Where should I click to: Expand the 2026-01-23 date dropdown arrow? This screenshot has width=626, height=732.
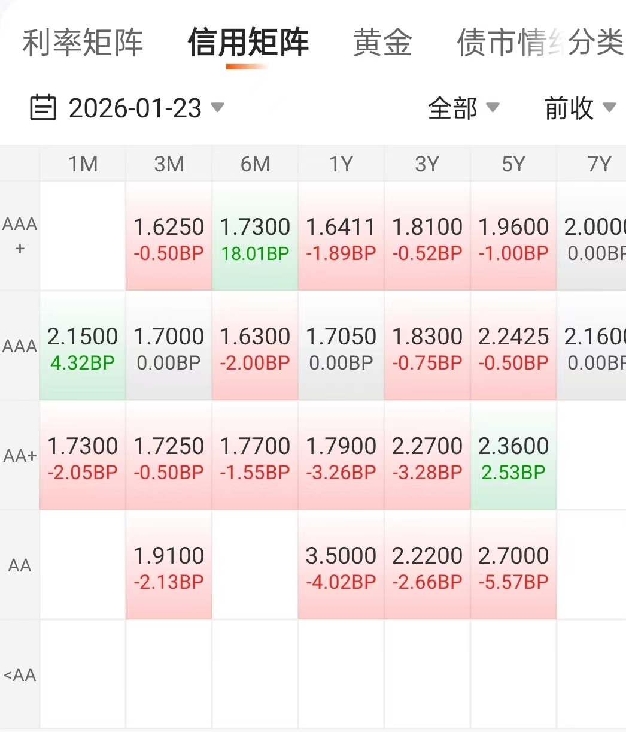click(217, 108)
